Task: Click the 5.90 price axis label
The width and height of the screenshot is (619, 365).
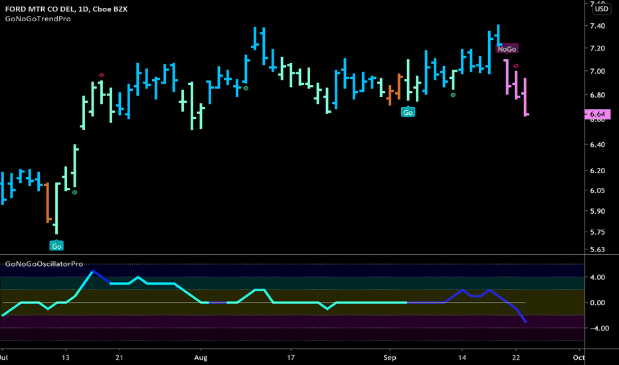Action: tap(597, 211)
